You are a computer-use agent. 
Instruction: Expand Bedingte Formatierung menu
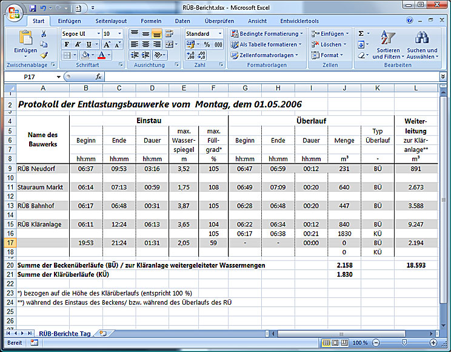point(267,34)
